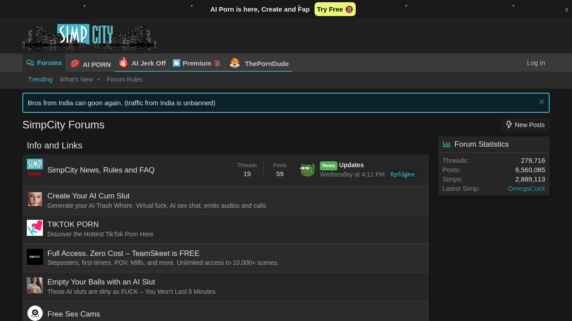Click the flame icon beside AI Jerk Off

click(x=123, y=62)
